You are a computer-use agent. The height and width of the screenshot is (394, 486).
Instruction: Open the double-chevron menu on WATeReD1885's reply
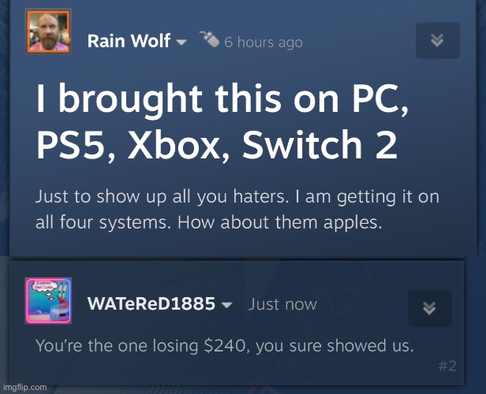pyautogui.click(x=430, y=308)
